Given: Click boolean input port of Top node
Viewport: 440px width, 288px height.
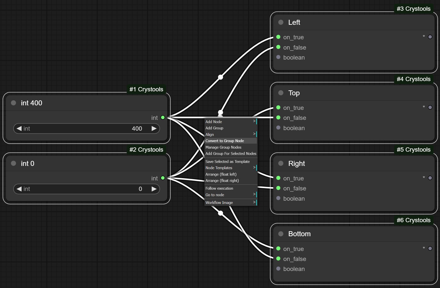Looking at the screenshot, I should coord(278,128).
